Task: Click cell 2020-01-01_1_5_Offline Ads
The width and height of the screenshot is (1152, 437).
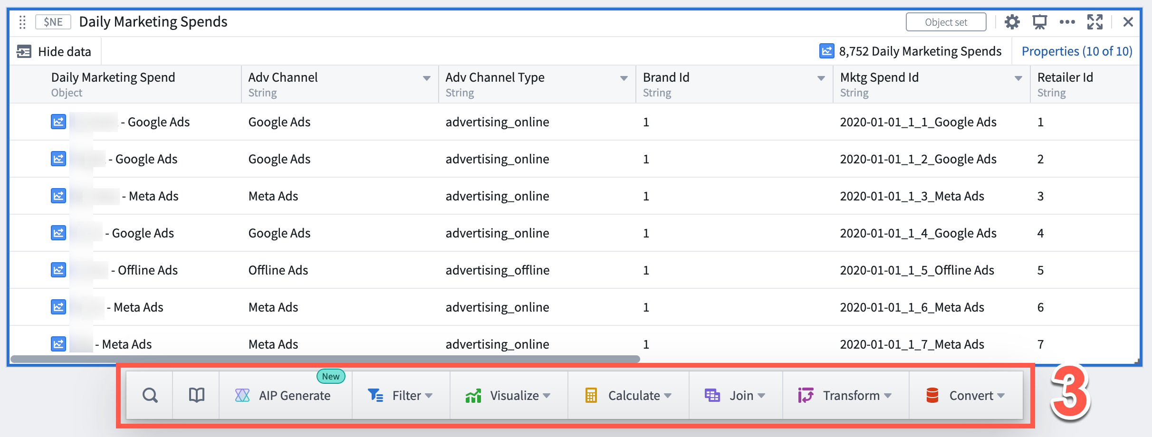Action: coord(917,270)
